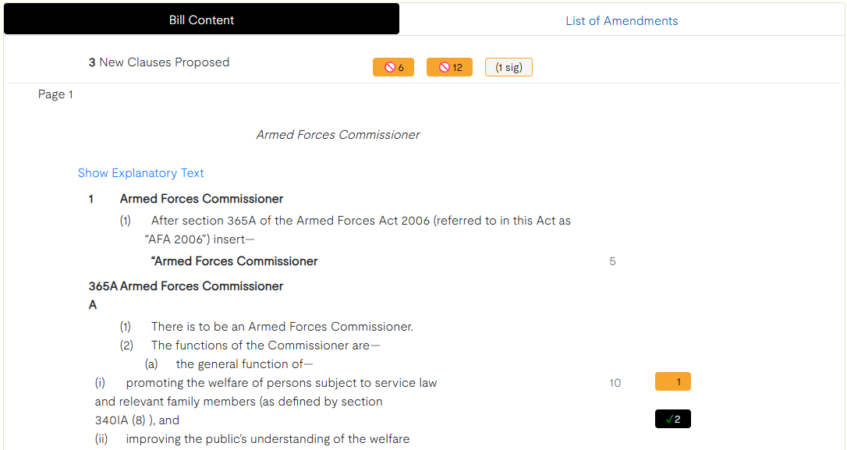The height and width of the screenshot is (450, 847).
Task: Click the text 'improving the public's understanding'
Action: [x=268, y=439]
